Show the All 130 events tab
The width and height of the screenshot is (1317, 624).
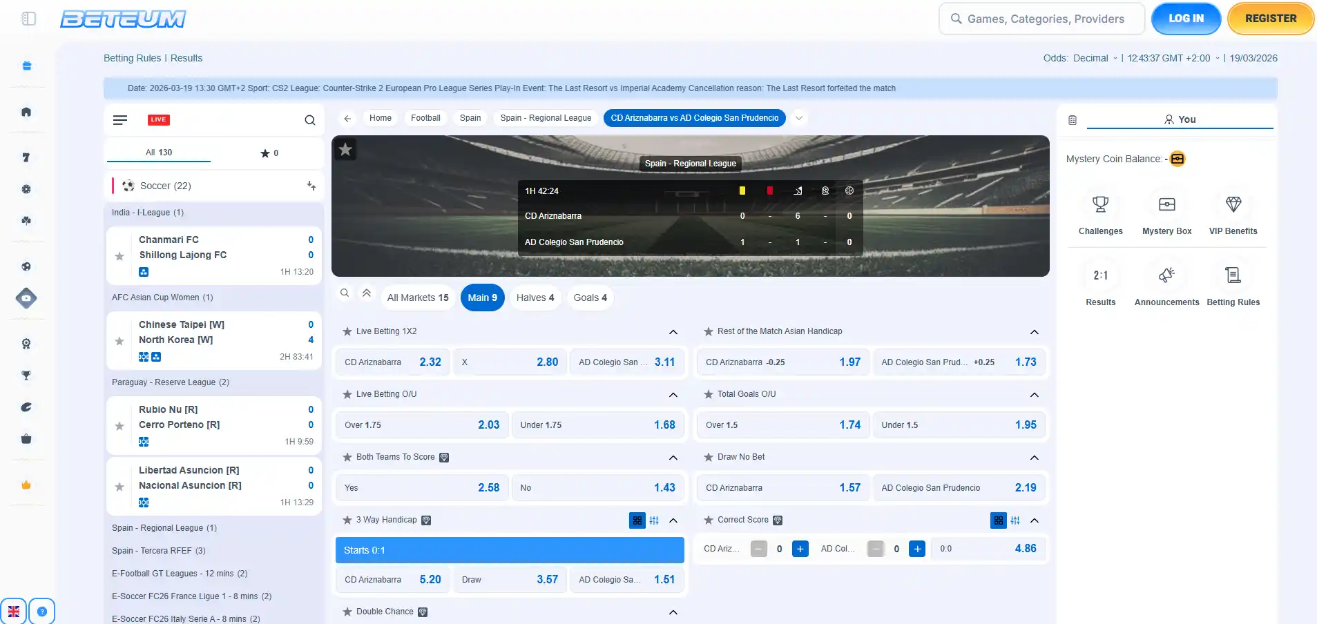pos(159,153)
